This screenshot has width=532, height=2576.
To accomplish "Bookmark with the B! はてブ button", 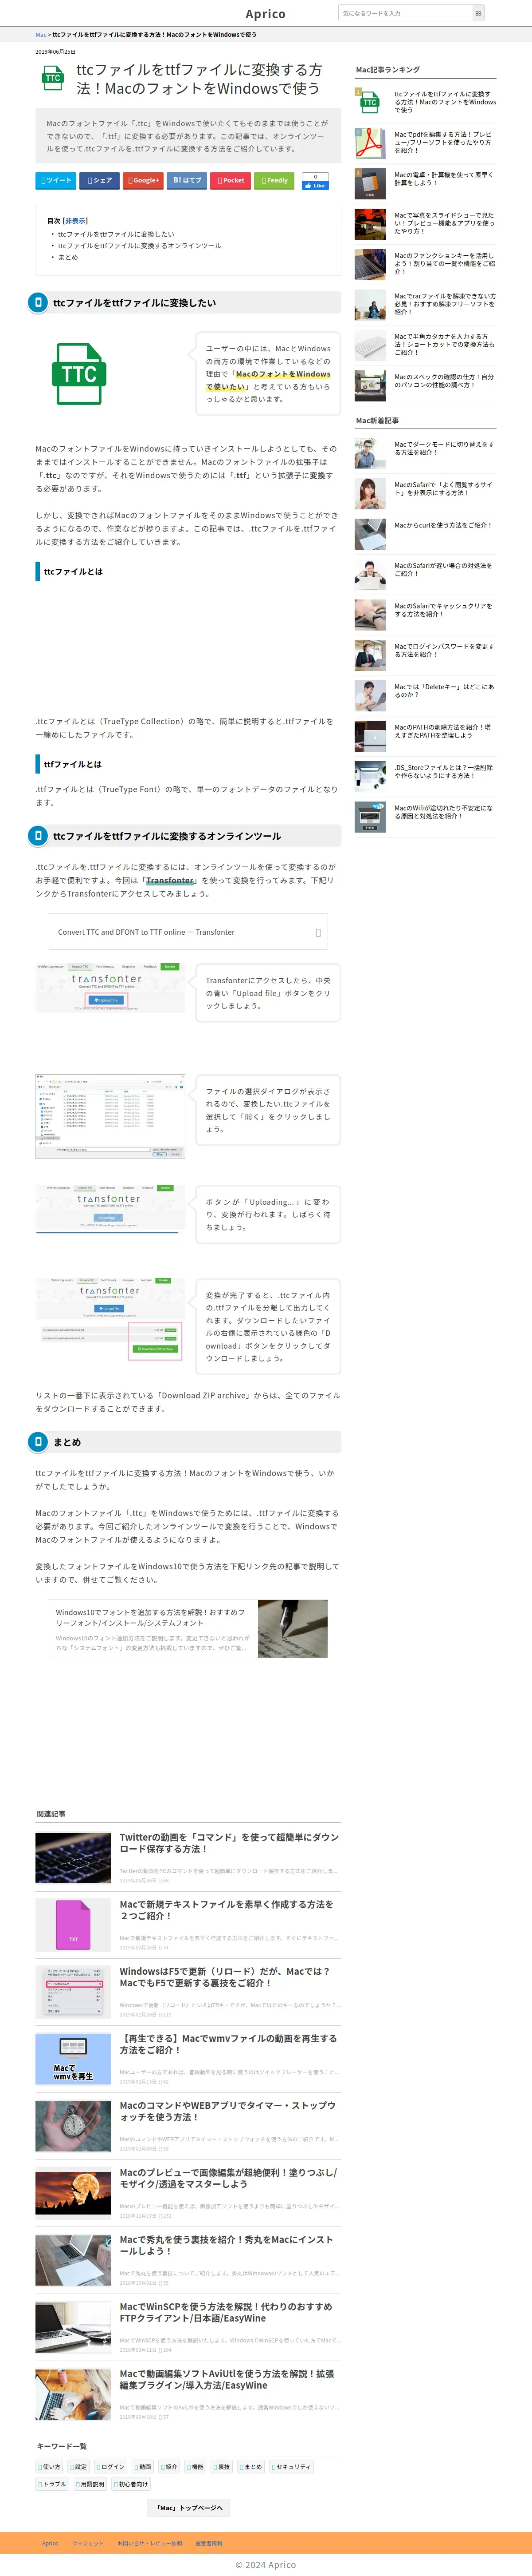I will tap(187, 181).
